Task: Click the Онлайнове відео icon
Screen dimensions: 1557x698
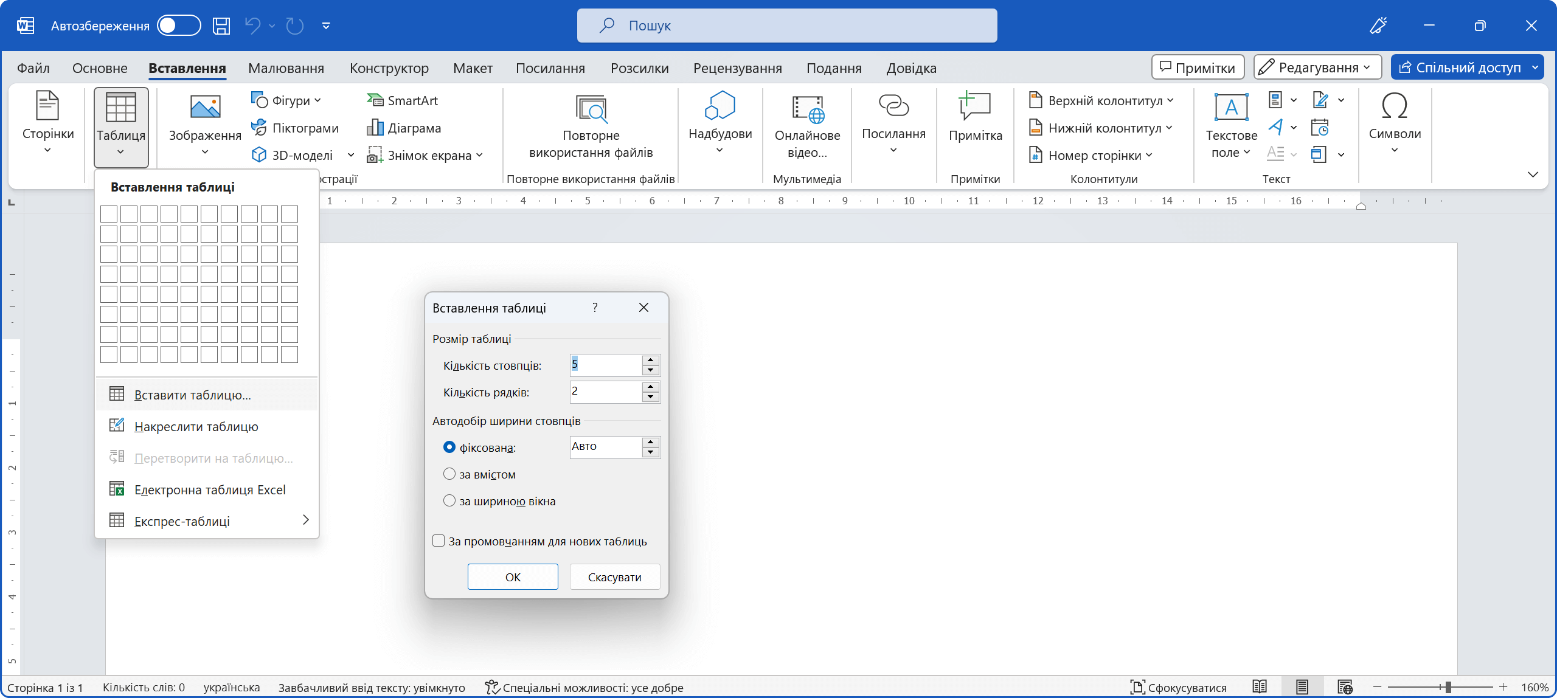Action: (807, 109)
